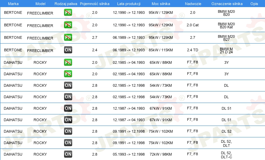Click the ON icon in DL 52, DLT row
Image resolution: width=265 pixels, height=160 pixels.
pos(68,143)
